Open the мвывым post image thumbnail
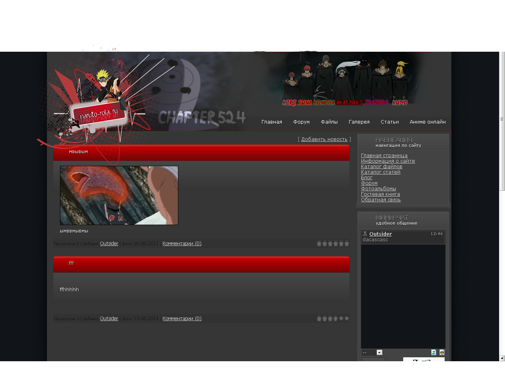 tap(119, 195)
